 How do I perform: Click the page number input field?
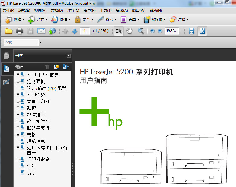coord(85,31)
